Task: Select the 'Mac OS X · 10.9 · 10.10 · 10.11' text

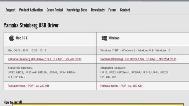Action: coord(27,50)
